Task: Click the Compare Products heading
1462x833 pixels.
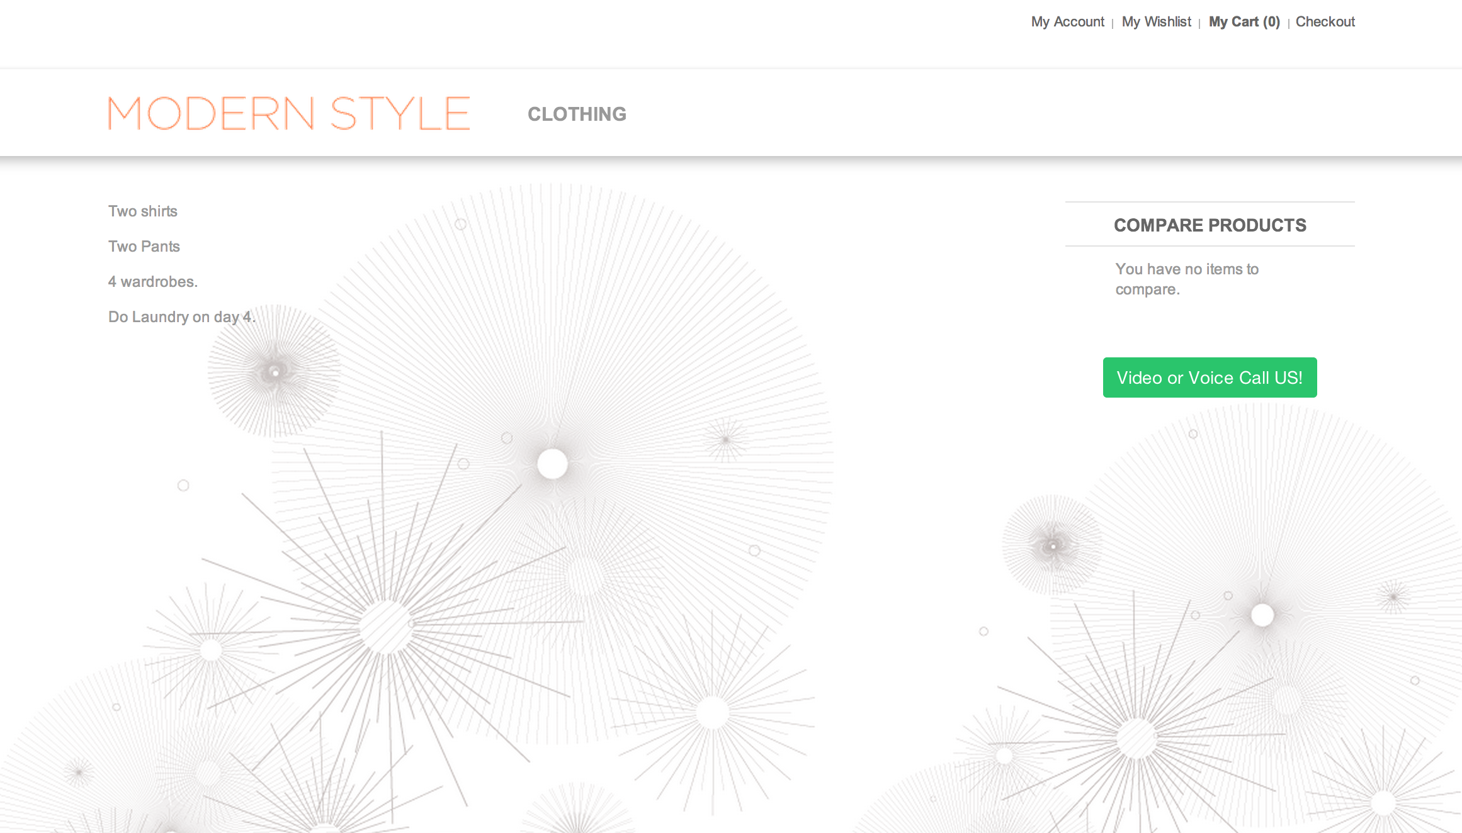Action: [x=1210, y=225]
